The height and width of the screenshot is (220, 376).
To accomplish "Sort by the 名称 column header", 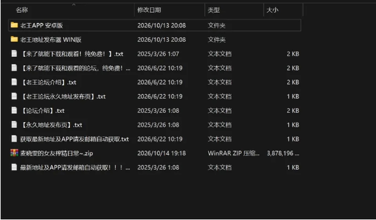I will [x=22, y=10].
